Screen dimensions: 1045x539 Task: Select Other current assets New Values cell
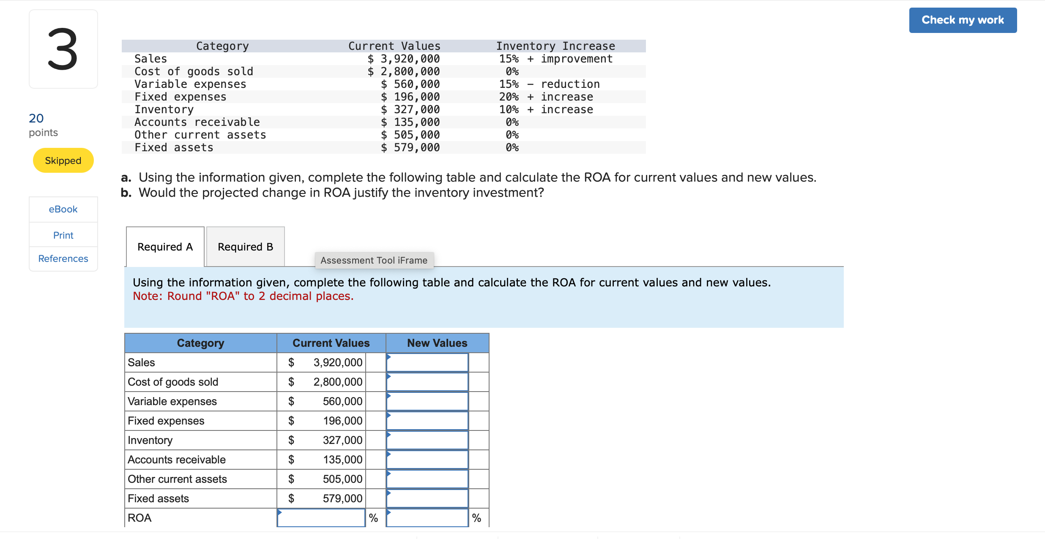click(x=427, y=479)
